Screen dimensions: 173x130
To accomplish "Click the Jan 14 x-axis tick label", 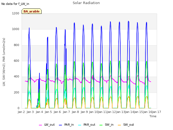I will [129, 112].
